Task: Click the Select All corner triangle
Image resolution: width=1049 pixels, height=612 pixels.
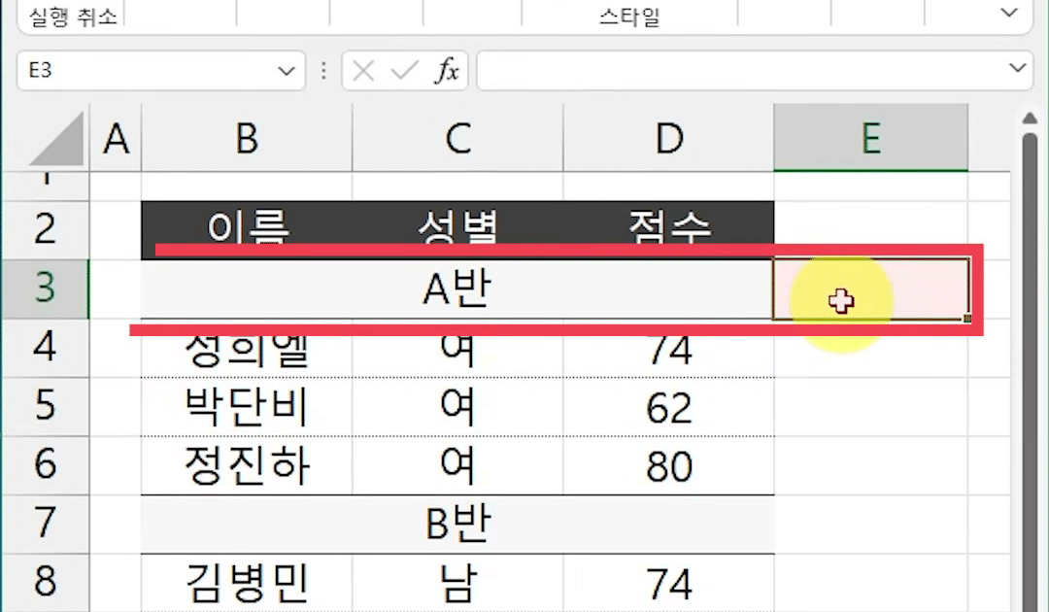Action: pyautogui.click(x=56, y=139)
